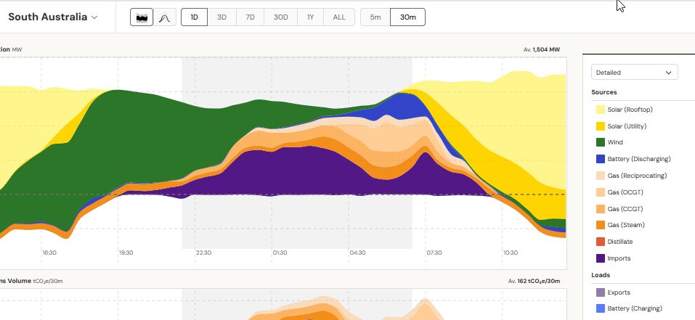Screen dimensions: 695x320
Task: Toggle Gas (Reciprocating) swatch
Action: [601, 176]
